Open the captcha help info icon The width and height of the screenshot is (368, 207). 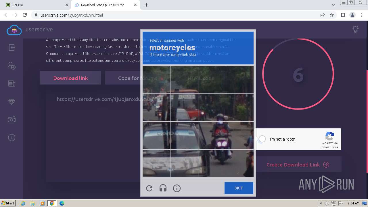coord(177,188)
